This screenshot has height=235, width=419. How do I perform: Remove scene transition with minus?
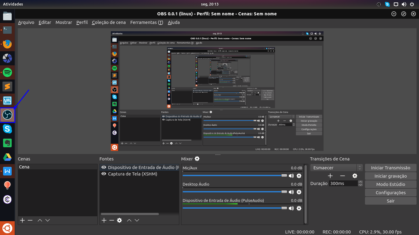(343, 176)
